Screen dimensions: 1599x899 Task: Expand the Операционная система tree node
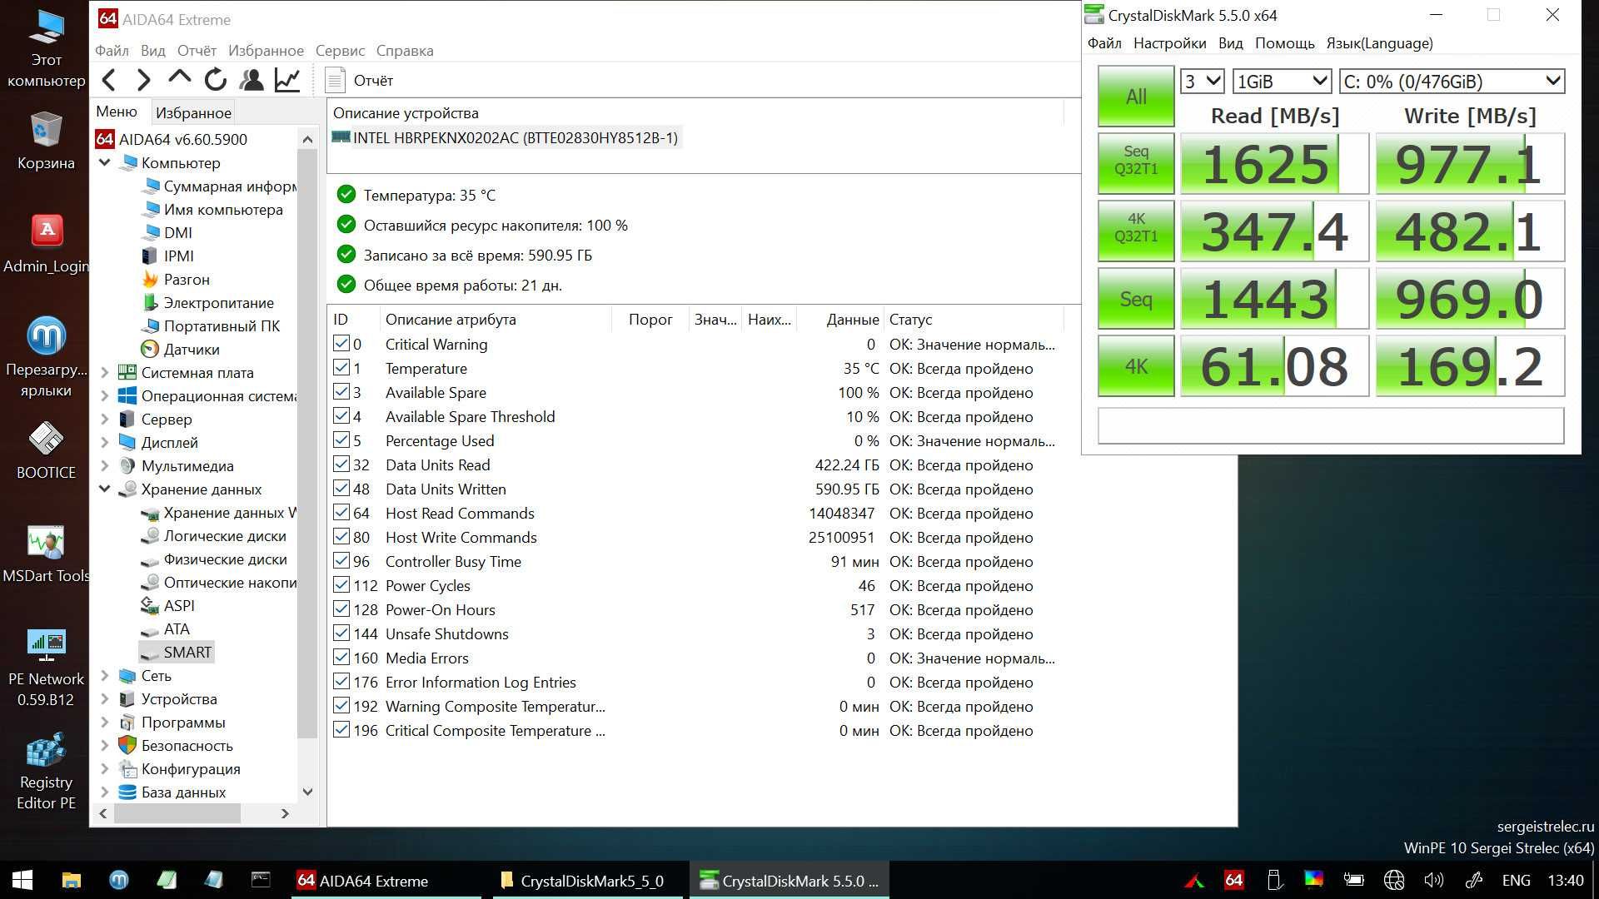click(x=105, y=395)
